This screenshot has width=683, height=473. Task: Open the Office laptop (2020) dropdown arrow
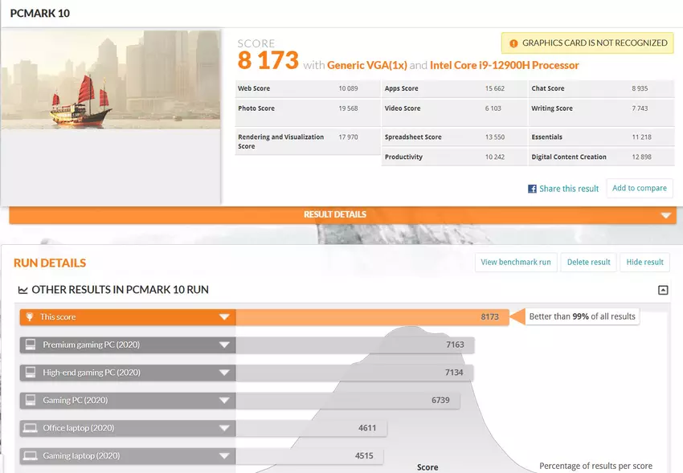224,428
